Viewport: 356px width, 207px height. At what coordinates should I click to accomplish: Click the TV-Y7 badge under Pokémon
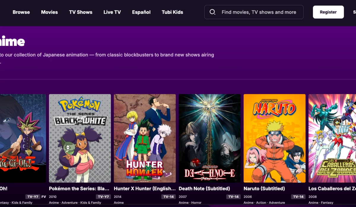click(x=104, y=197)
